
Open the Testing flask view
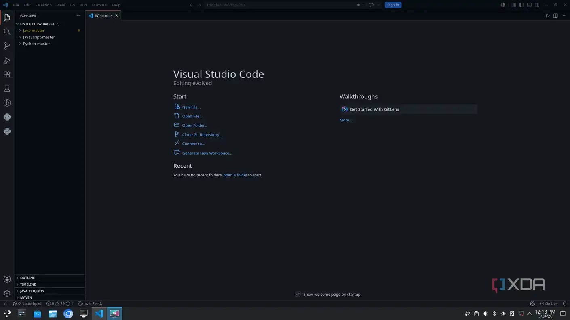[x=7, y=89]
